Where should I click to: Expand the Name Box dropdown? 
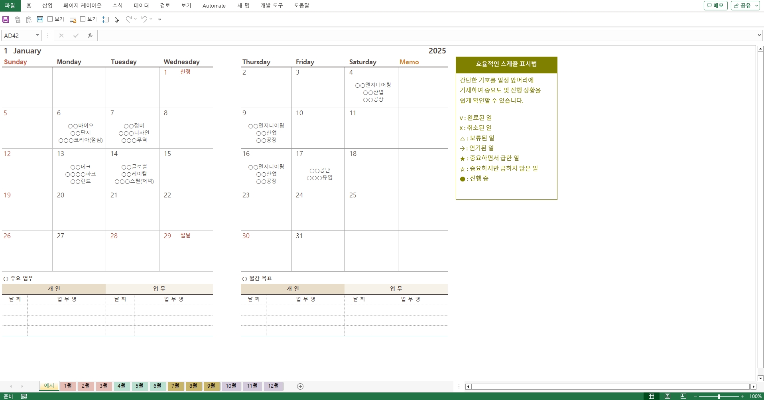(x=37, y=35)
